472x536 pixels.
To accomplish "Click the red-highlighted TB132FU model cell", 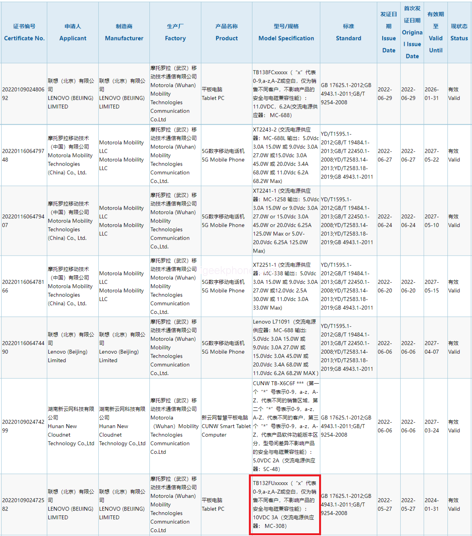I will tap(285, 504).
